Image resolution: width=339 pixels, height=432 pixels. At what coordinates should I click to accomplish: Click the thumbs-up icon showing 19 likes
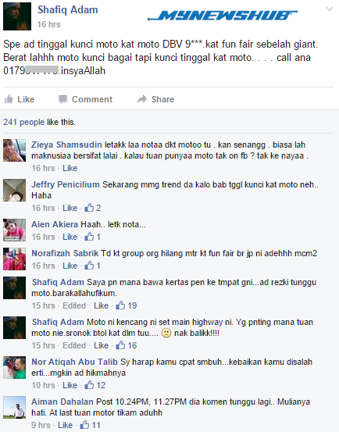point(120,305)
